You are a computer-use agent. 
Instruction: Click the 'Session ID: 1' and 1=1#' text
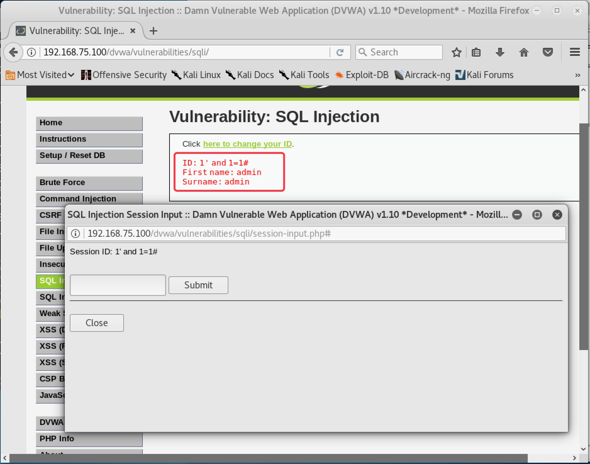pyautogui.click(x=114, y=252)
